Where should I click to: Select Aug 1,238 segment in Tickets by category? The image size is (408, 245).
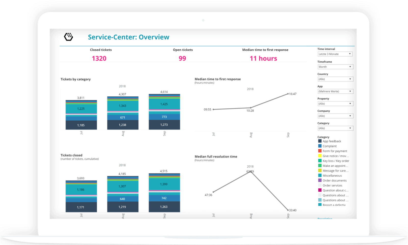pyautogui.click(x=123, y=125)
